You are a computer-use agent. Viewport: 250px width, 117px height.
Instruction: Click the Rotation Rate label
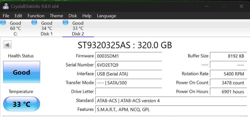tap(195, 74)
